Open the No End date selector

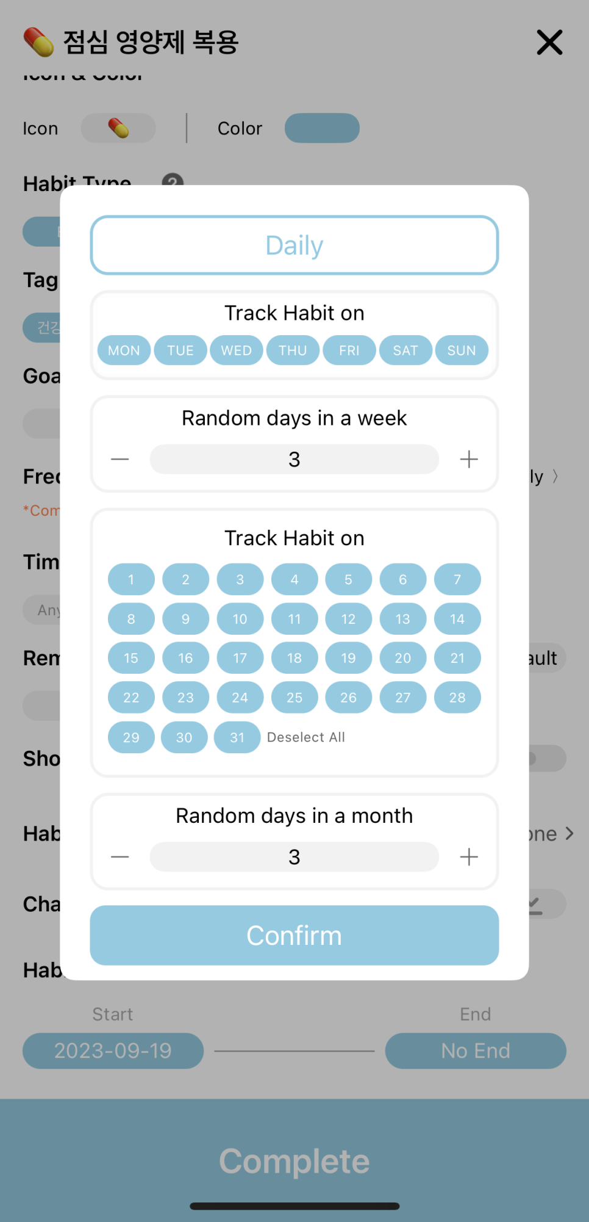(x=476, y=1050)
